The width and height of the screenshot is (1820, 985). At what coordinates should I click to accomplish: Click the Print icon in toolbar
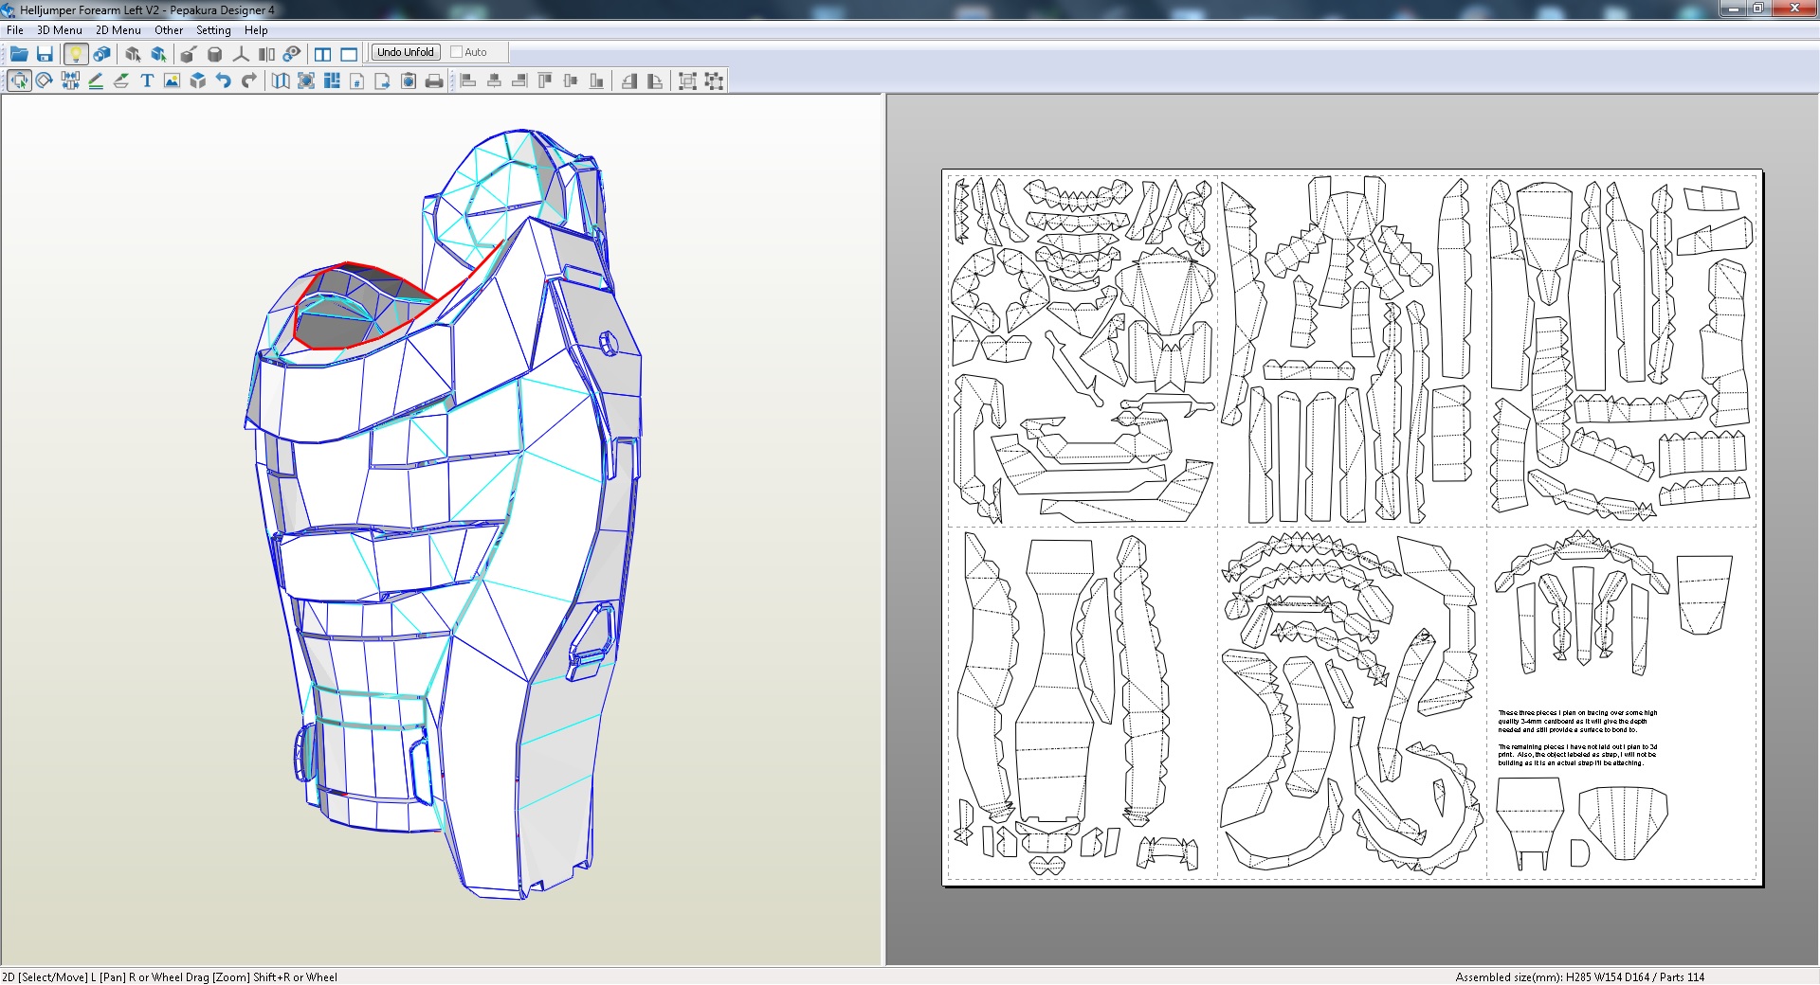[434, 81]
